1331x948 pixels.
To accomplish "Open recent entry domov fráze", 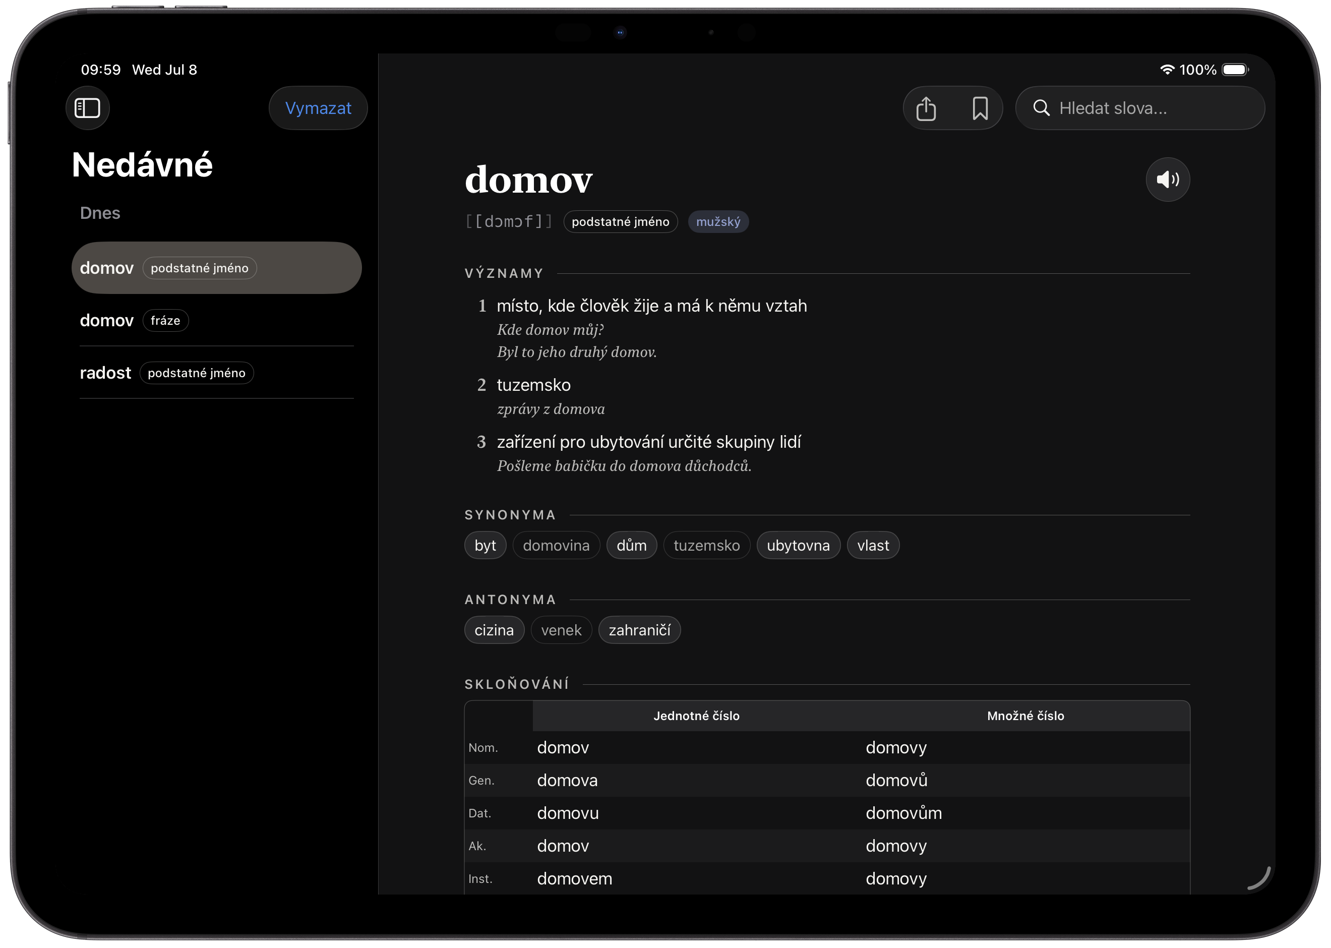I will [216, 321].
